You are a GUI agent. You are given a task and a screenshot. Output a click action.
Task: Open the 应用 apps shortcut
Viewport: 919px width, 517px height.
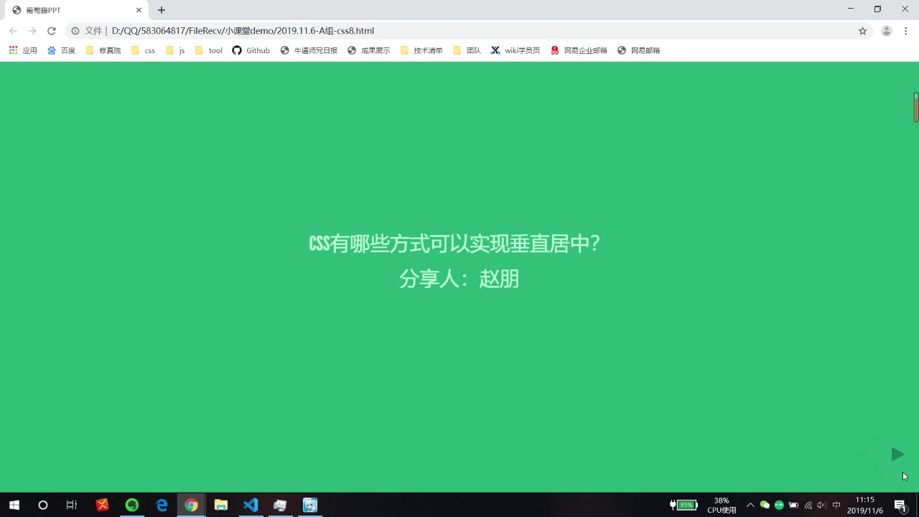23,50
